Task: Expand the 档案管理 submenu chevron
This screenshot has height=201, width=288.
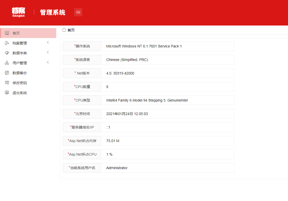Action: (48, 43)
